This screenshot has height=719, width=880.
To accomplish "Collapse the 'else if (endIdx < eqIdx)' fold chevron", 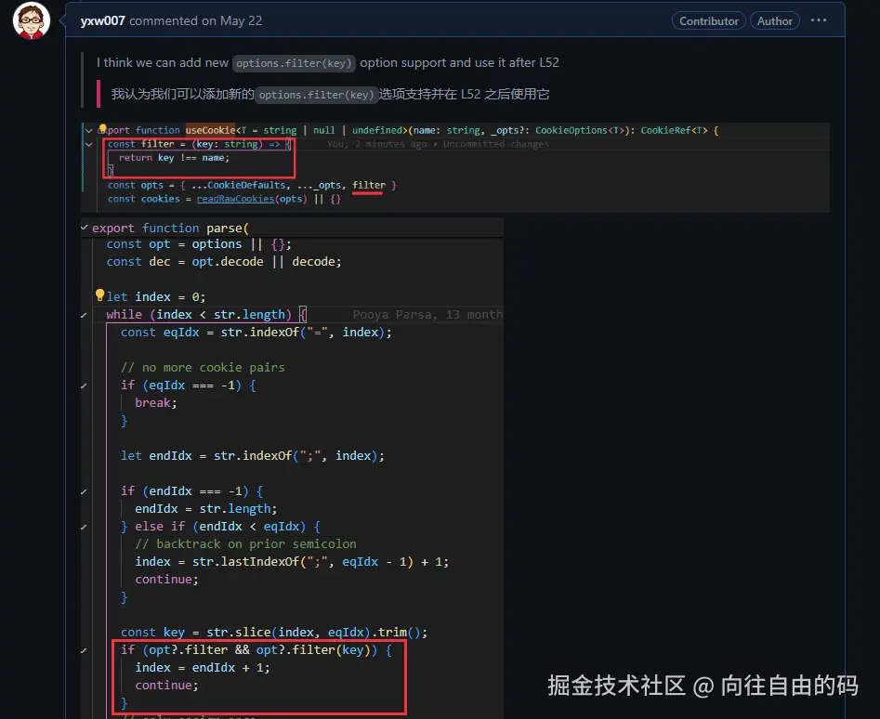I will pyautogui.click(x=84, y=528).
